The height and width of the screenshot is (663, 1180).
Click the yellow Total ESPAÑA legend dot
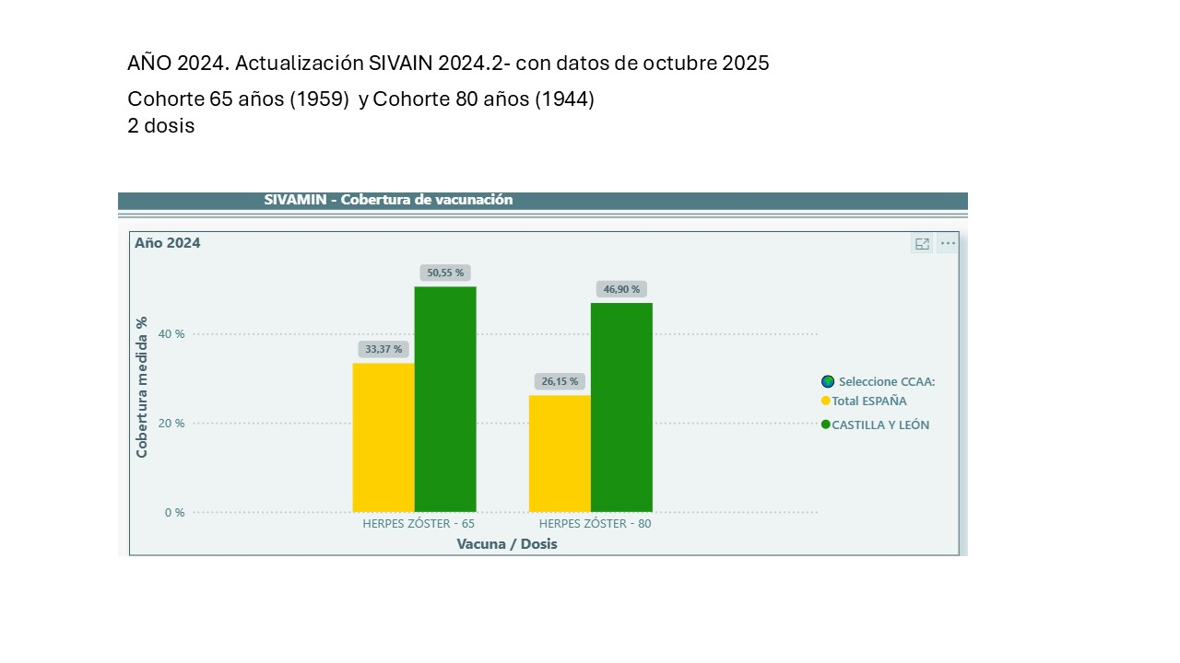[x=826, y=401]
